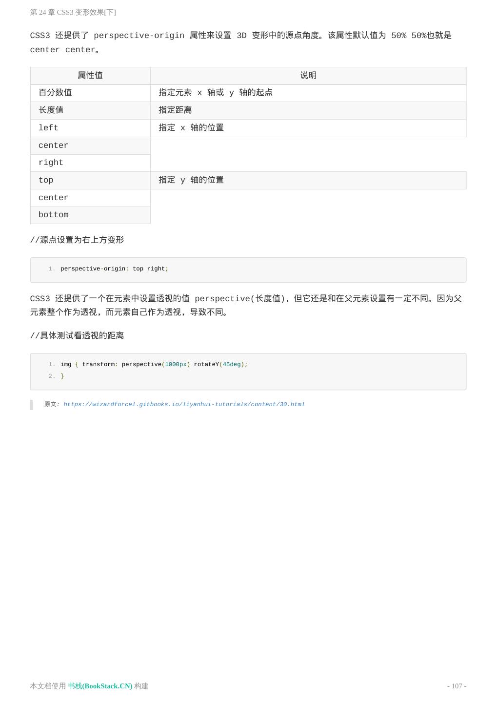Click 'center' cell below 'top' row
This screenshot has height=703, width=497.
(90, 198)
